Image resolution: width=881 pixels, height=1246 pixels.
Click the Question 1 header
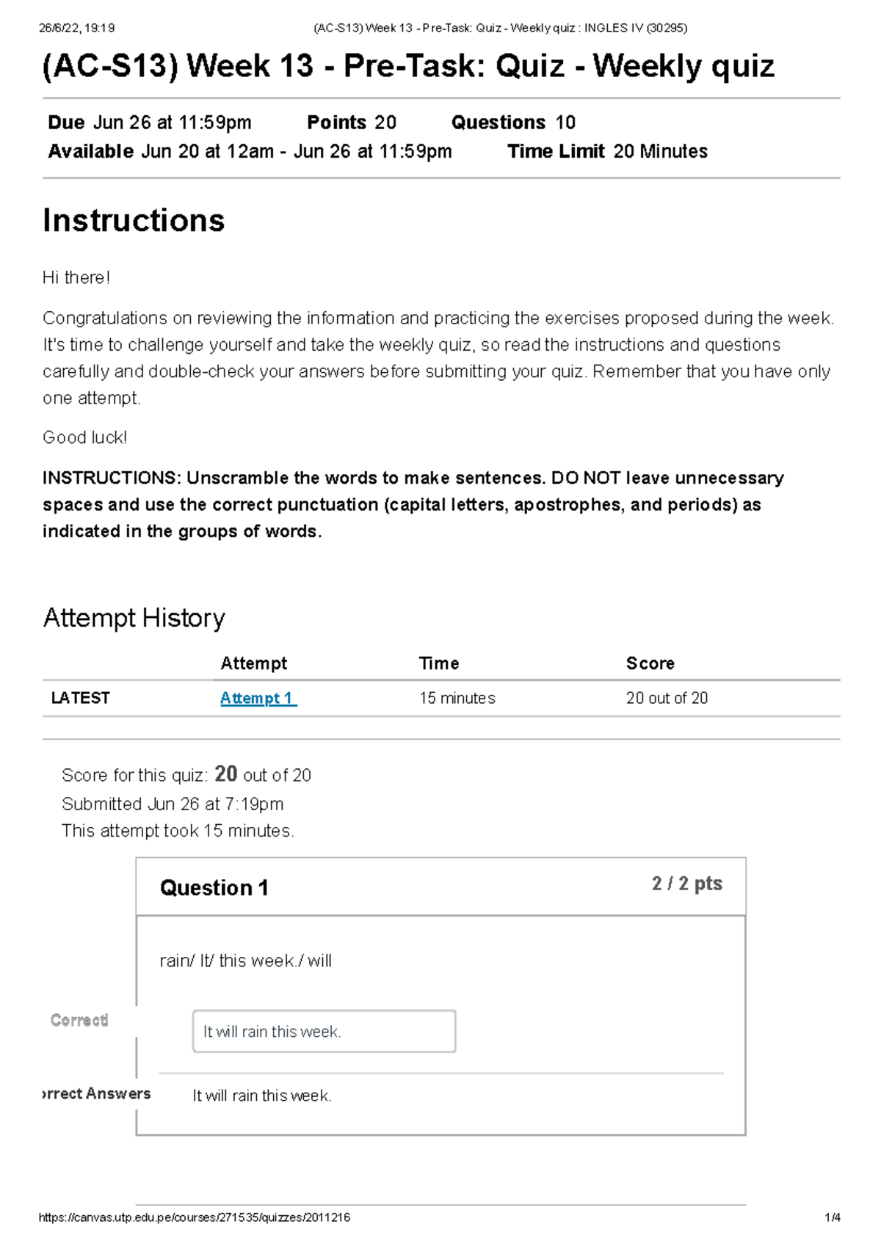tap(214, 888)
